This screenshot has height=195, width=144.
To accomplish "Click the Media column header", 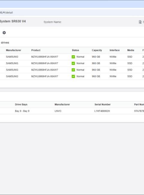I will (130, 50).
